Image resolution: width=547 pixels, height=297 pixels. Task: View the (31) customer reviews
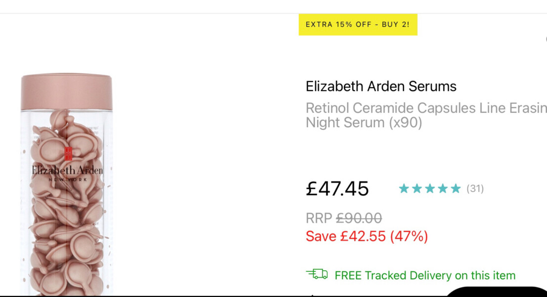pyautogui.click(x=475, y=189)
